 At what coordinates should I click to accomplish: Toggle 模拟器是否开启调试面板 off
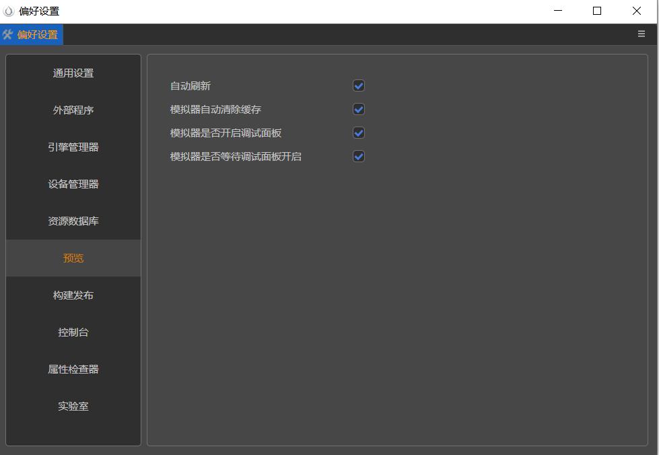click(359, 133)
